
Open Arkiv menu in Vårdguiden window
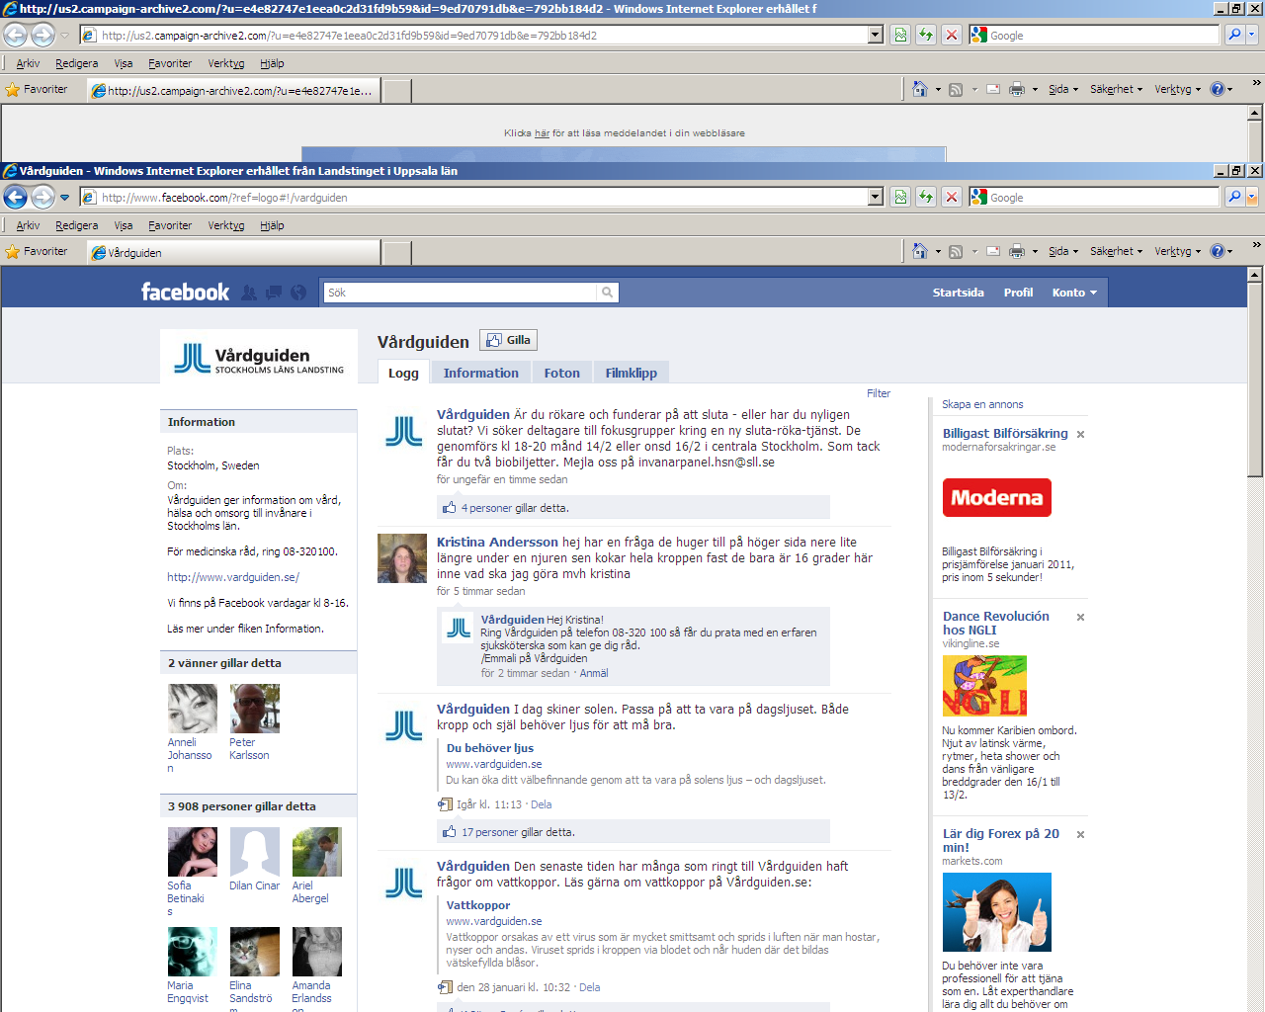[x=28, y=225]
